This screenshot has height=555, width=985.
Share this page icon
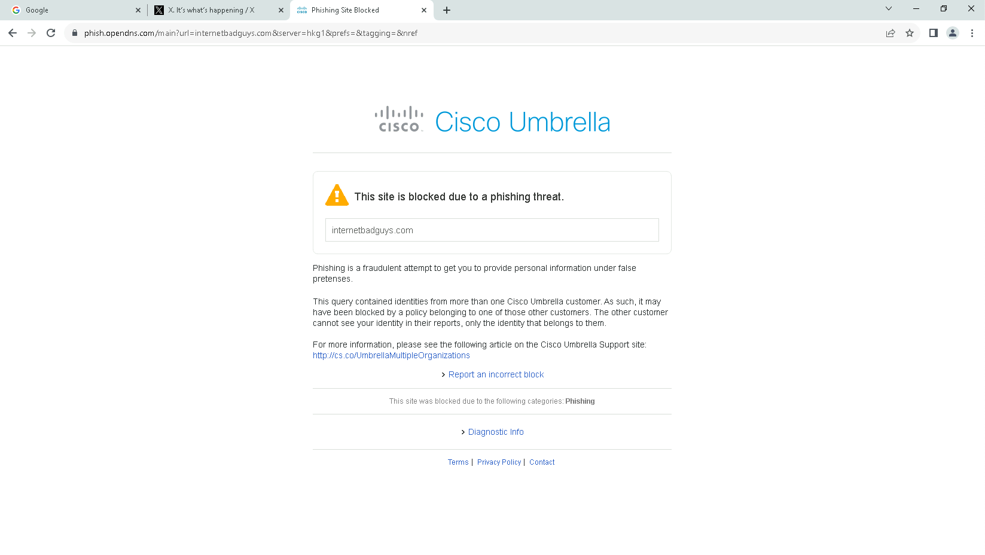(x=891, y=33)
